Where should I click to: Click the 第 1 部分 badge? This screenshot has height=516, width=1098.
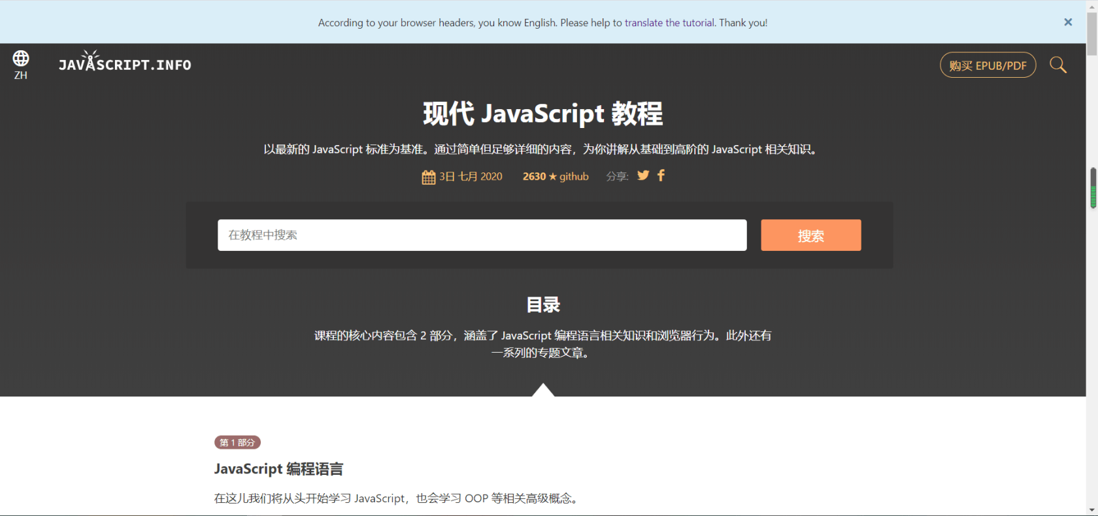tap(237, 443)
